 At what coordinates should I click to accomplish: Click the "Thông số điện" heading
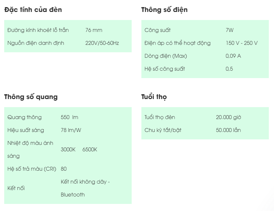(164, 10)
